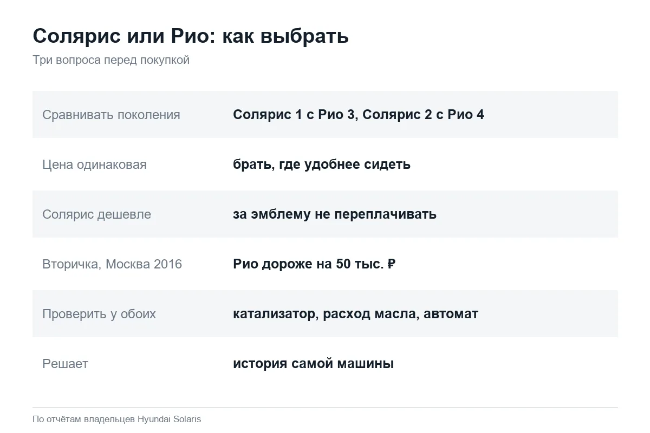Select the label 'Проверить у обоих'
The image size is (650, 433).
point(99,314)
